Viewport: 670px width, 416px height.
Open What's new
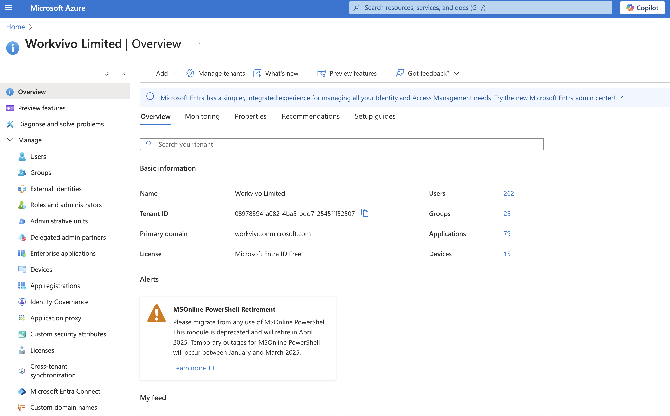[x=275, y=73]
